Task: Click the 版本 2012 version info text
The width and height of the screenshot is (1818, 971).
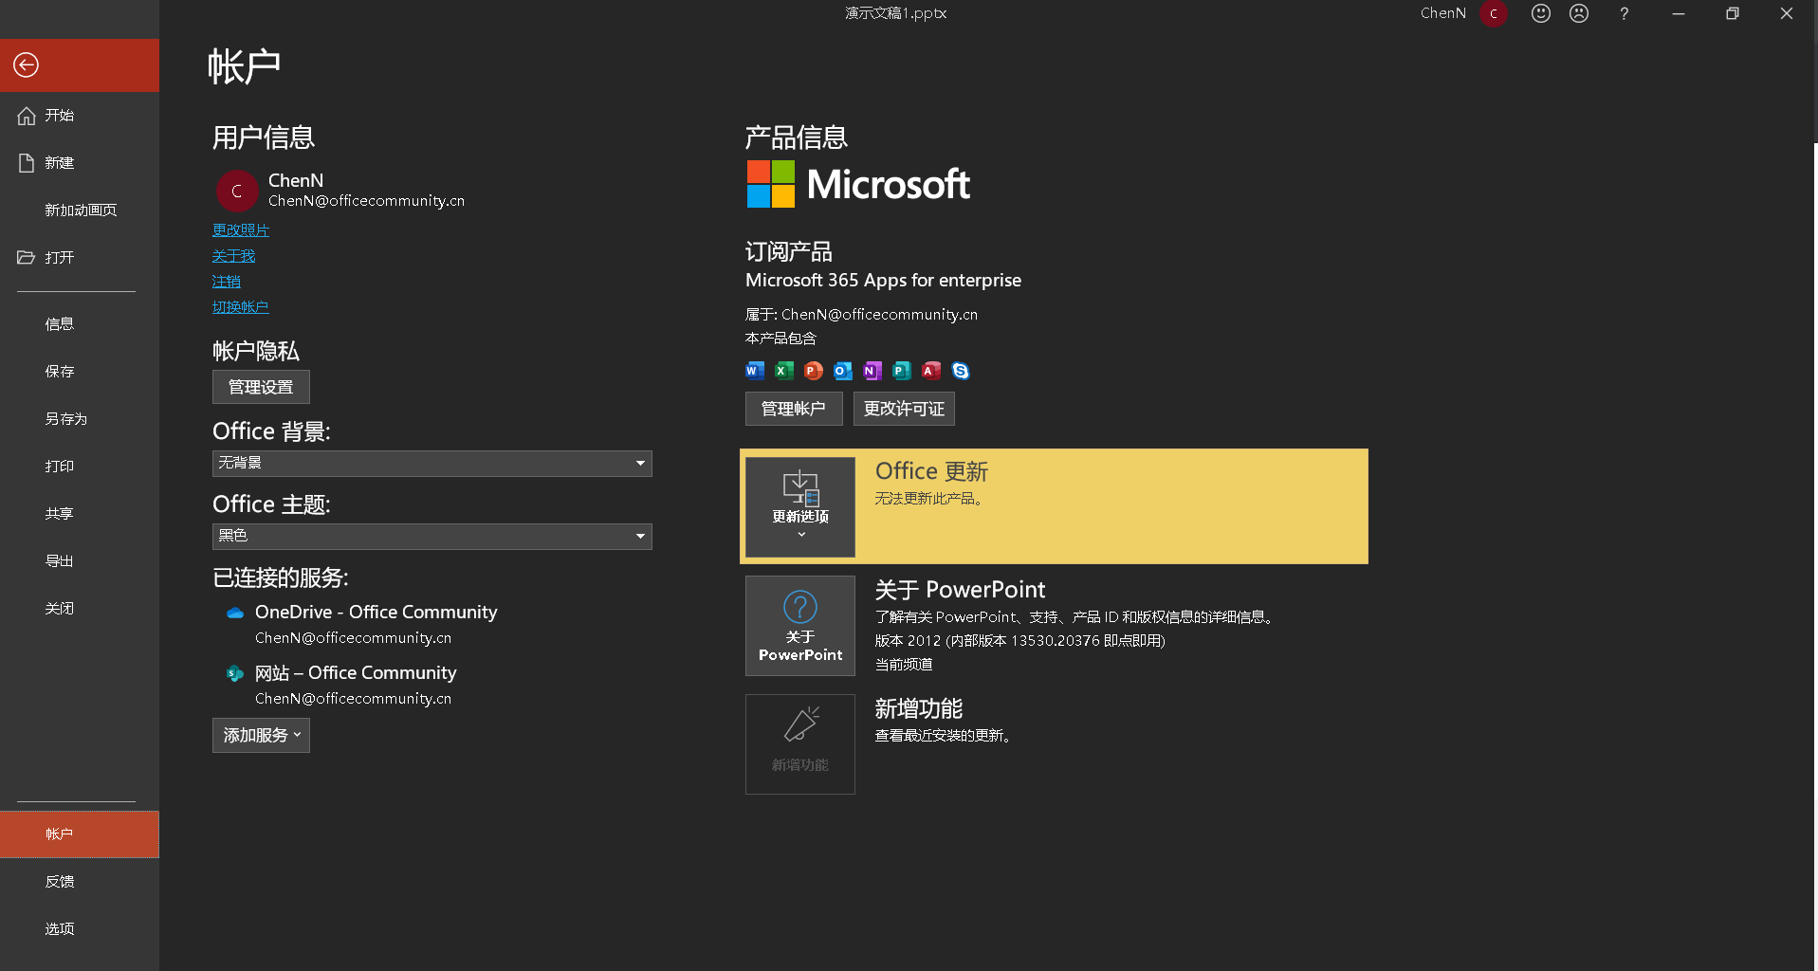Action: click(1019, 641)
